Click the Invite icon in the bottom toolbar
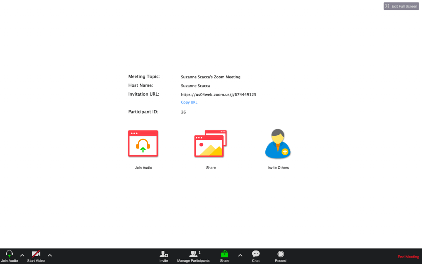This screenshot has width=422, height=264. (x=164, y=255)
